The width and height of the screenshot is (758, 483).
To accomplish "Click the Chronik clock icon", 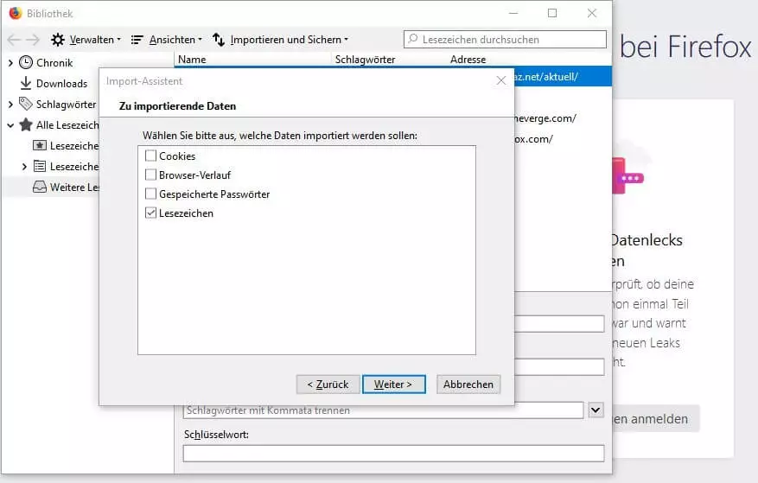I will pyautogui.click(x=26, y=62).
